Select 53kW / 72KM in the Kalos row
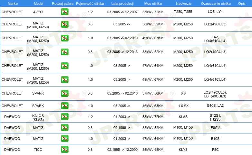252x155 pixels. (153, 117)
